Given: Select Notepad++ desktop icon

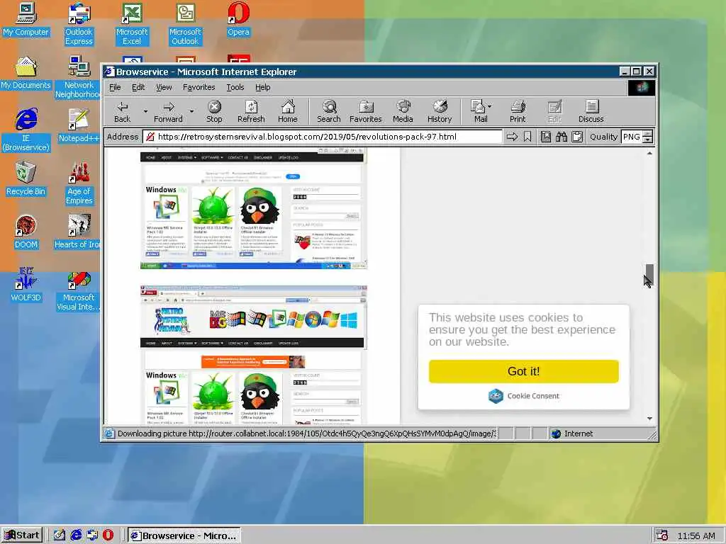Looking at the screenshot, I should tap(79, 126).
